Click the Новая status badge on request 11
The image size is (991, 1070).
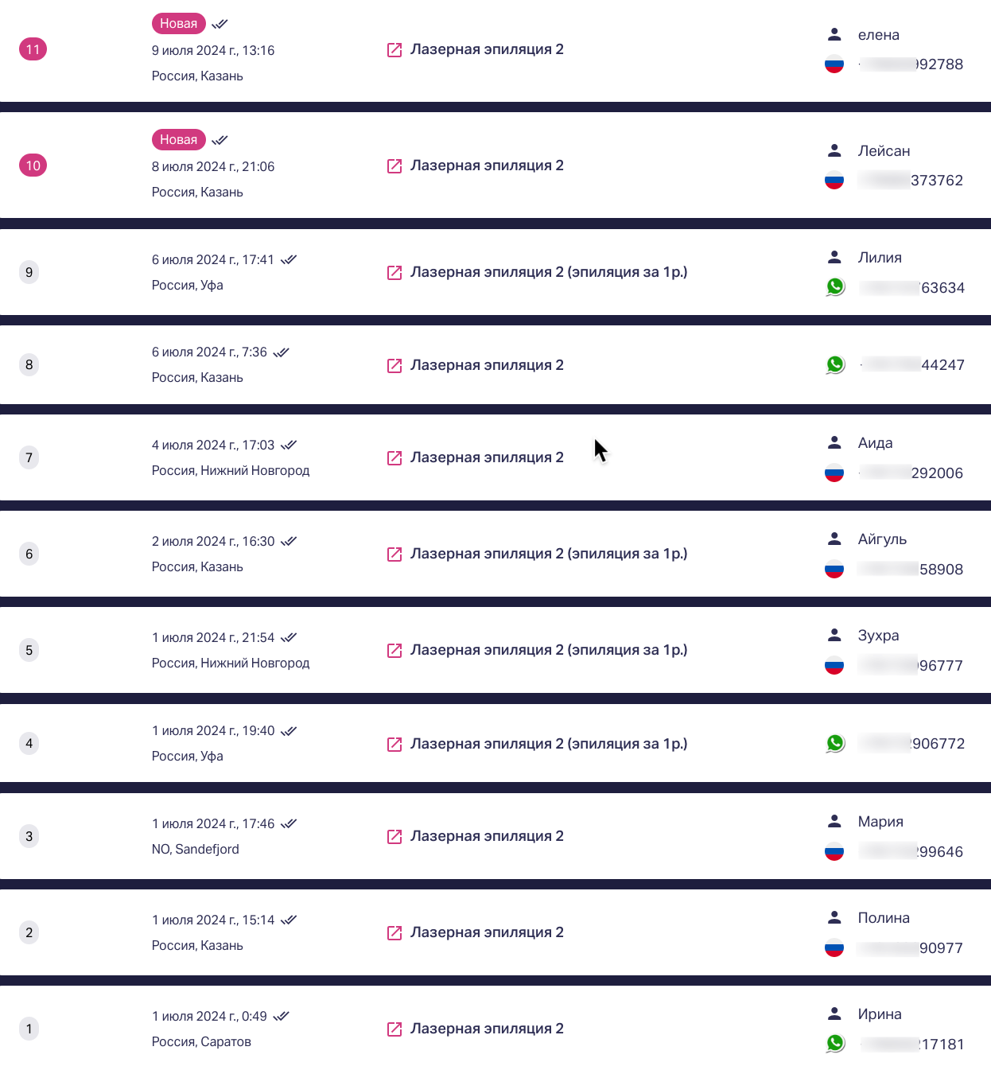point(178,24)
